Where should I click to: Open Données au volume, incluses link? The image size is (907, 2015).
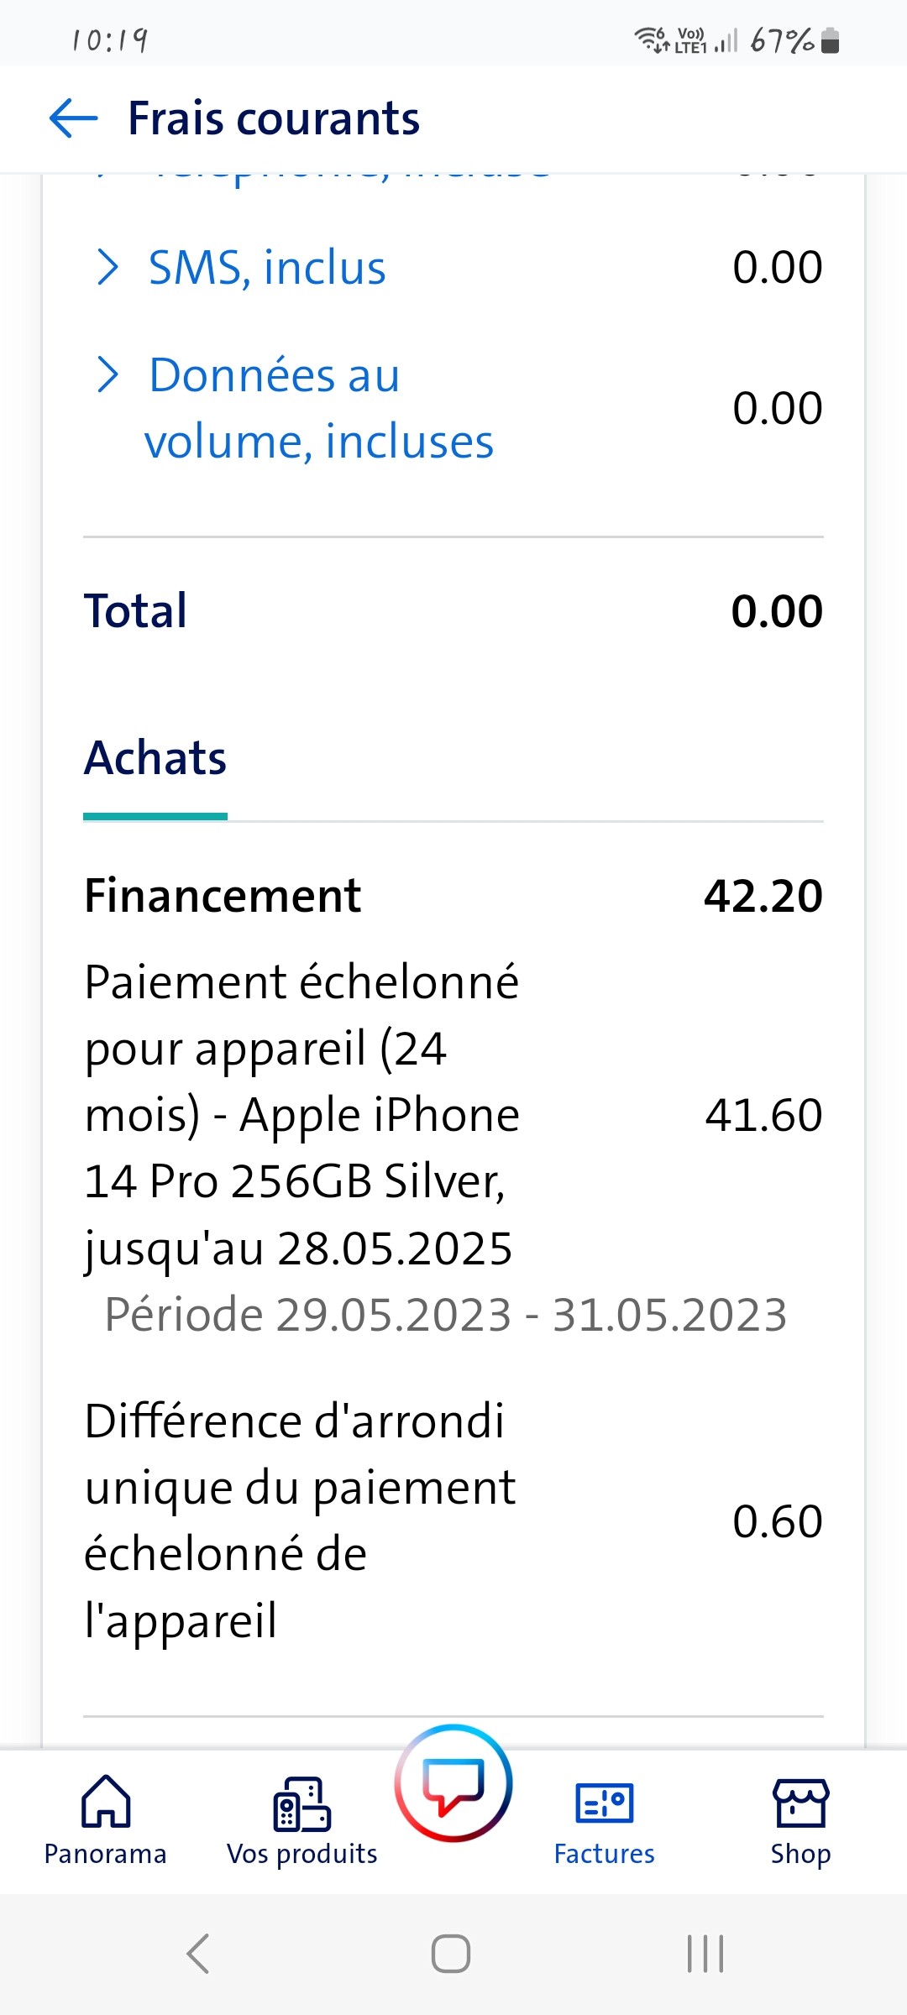[x=319, y=408]
